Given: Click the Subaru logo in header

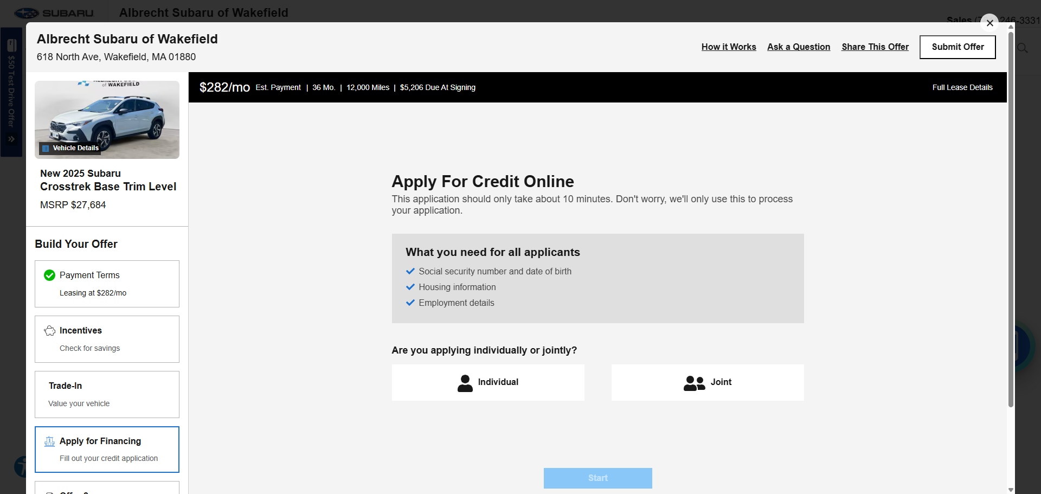Looking at the screenshot, I should 54,13.
